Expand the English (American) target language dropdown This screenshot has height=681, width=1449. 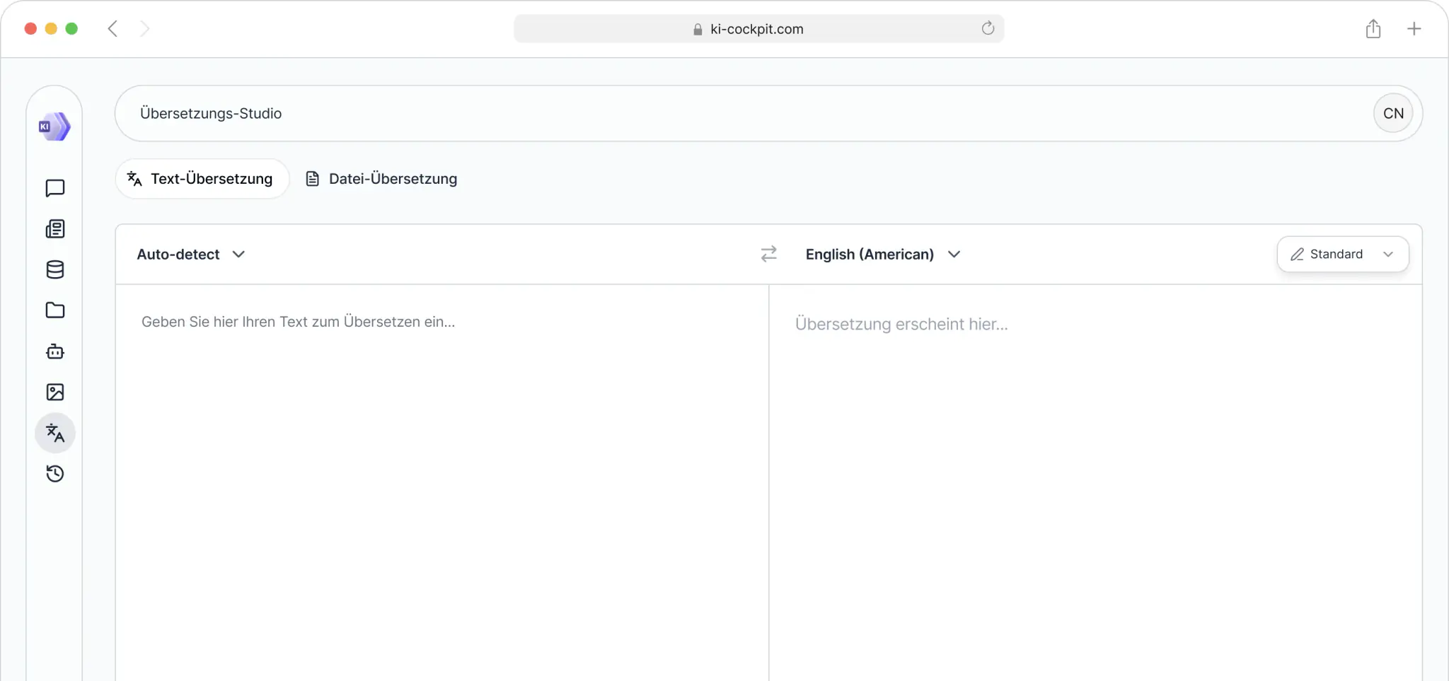[883, 255]
